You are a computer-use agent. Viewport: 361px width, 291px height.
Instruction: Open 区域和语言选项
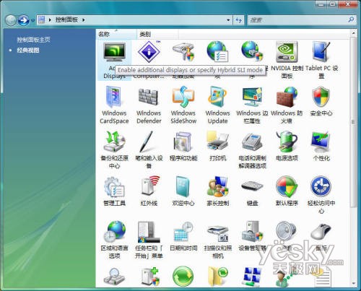coord(114,240)
